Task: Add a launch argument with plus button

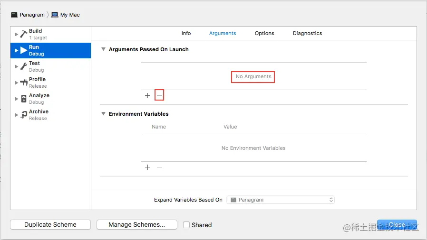Action: coord(147,95)
